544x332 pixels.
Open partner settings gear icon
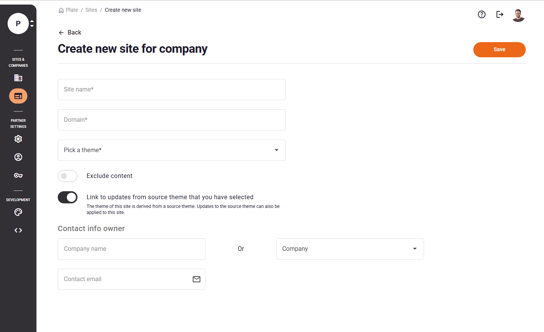18,139
